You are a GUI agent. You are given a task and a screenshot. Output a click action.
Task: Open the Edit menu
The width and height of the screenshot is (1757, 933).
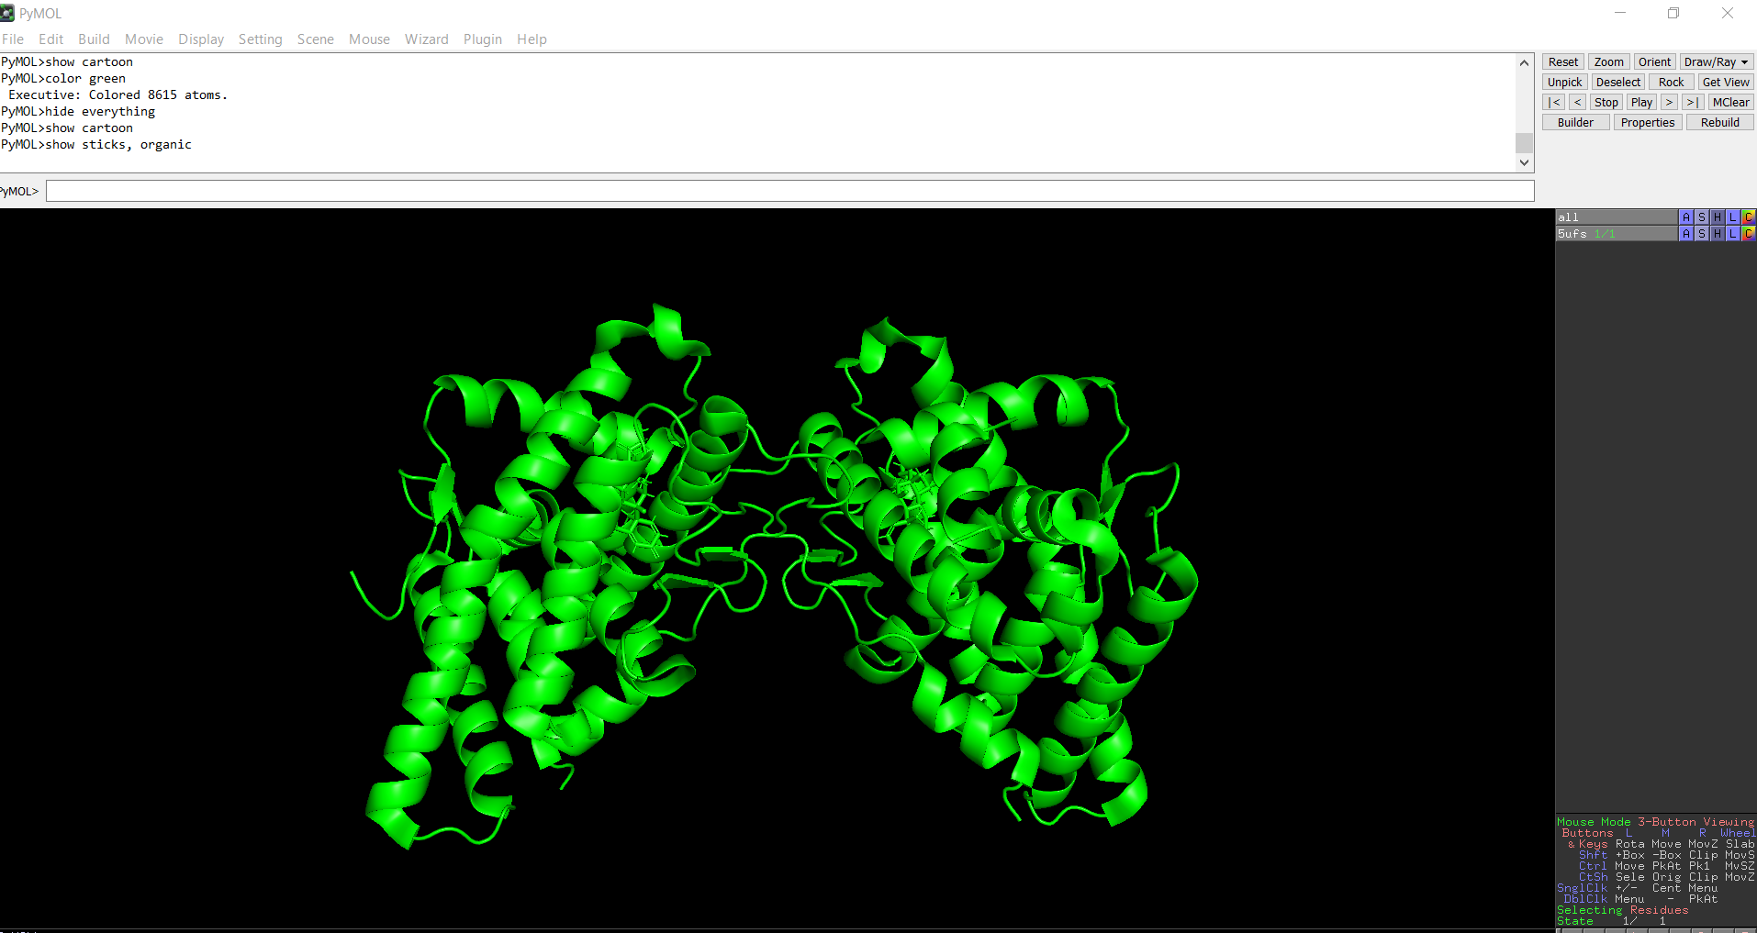(51, 39)
